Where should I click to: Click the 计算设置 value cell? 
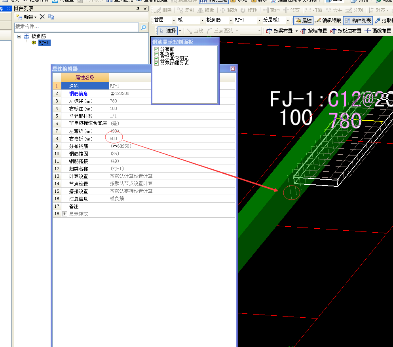click(x=172, y=176)
